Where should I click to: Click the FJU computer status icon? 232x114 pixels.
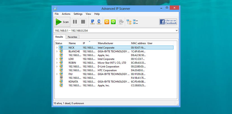(x=61, y=74)
